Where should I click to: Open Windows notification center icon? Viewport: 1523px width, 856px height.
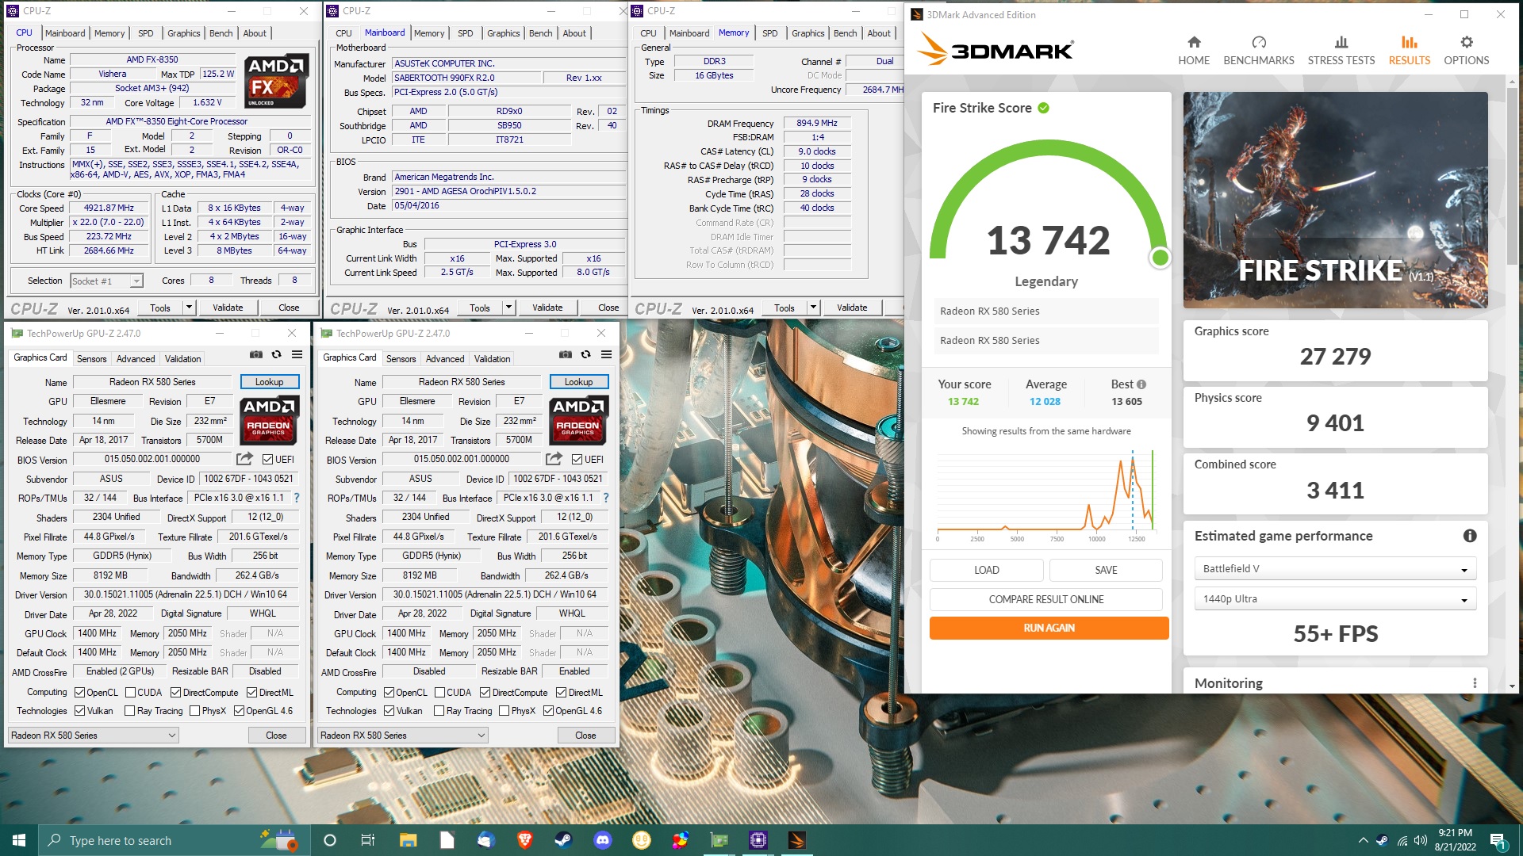click(x=1498, y=840)
